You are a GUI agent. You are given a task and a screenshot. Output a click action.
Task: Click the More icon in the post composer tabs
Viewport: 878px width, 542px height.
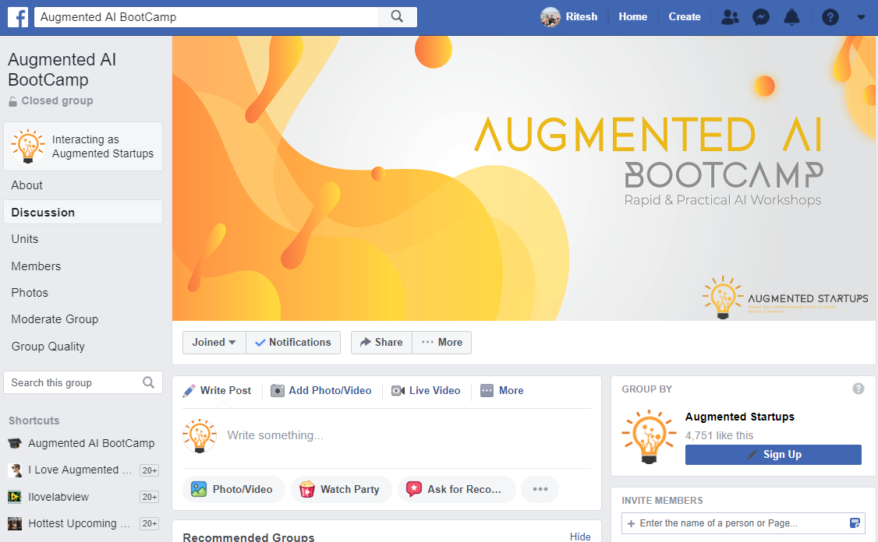click(487, 390)
